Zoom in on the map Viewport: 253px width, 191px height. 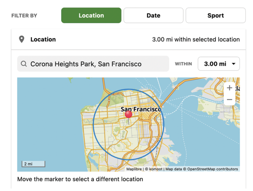pos(229,88)
